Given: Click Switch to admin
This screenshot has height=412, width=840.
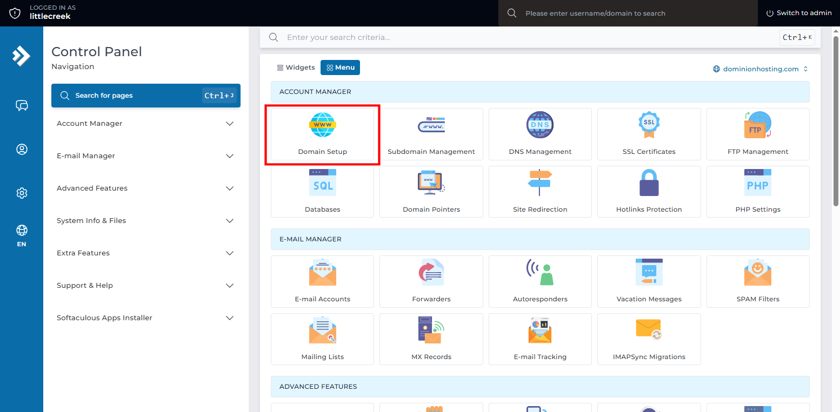Looking at the screenshot, I should (799, 13).
